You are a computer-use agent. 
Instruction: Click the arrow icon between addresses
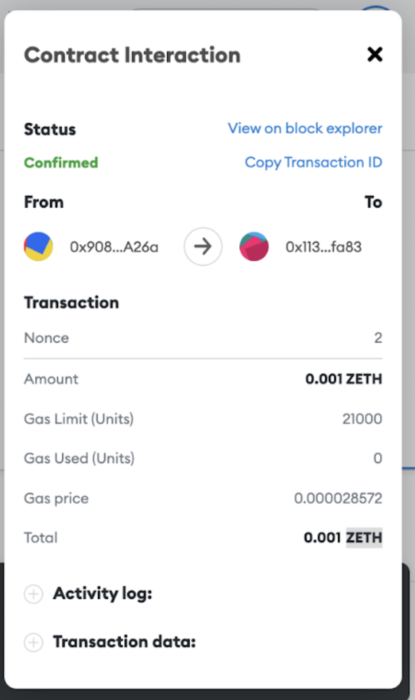[x=203, y=247]
